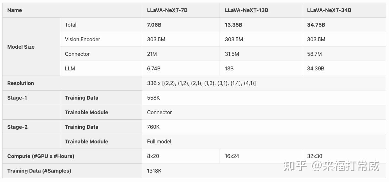The width and height of the screenshot is (389, 182).
Task: Click the Zhihu watermark text
Action: coord(331,166)
